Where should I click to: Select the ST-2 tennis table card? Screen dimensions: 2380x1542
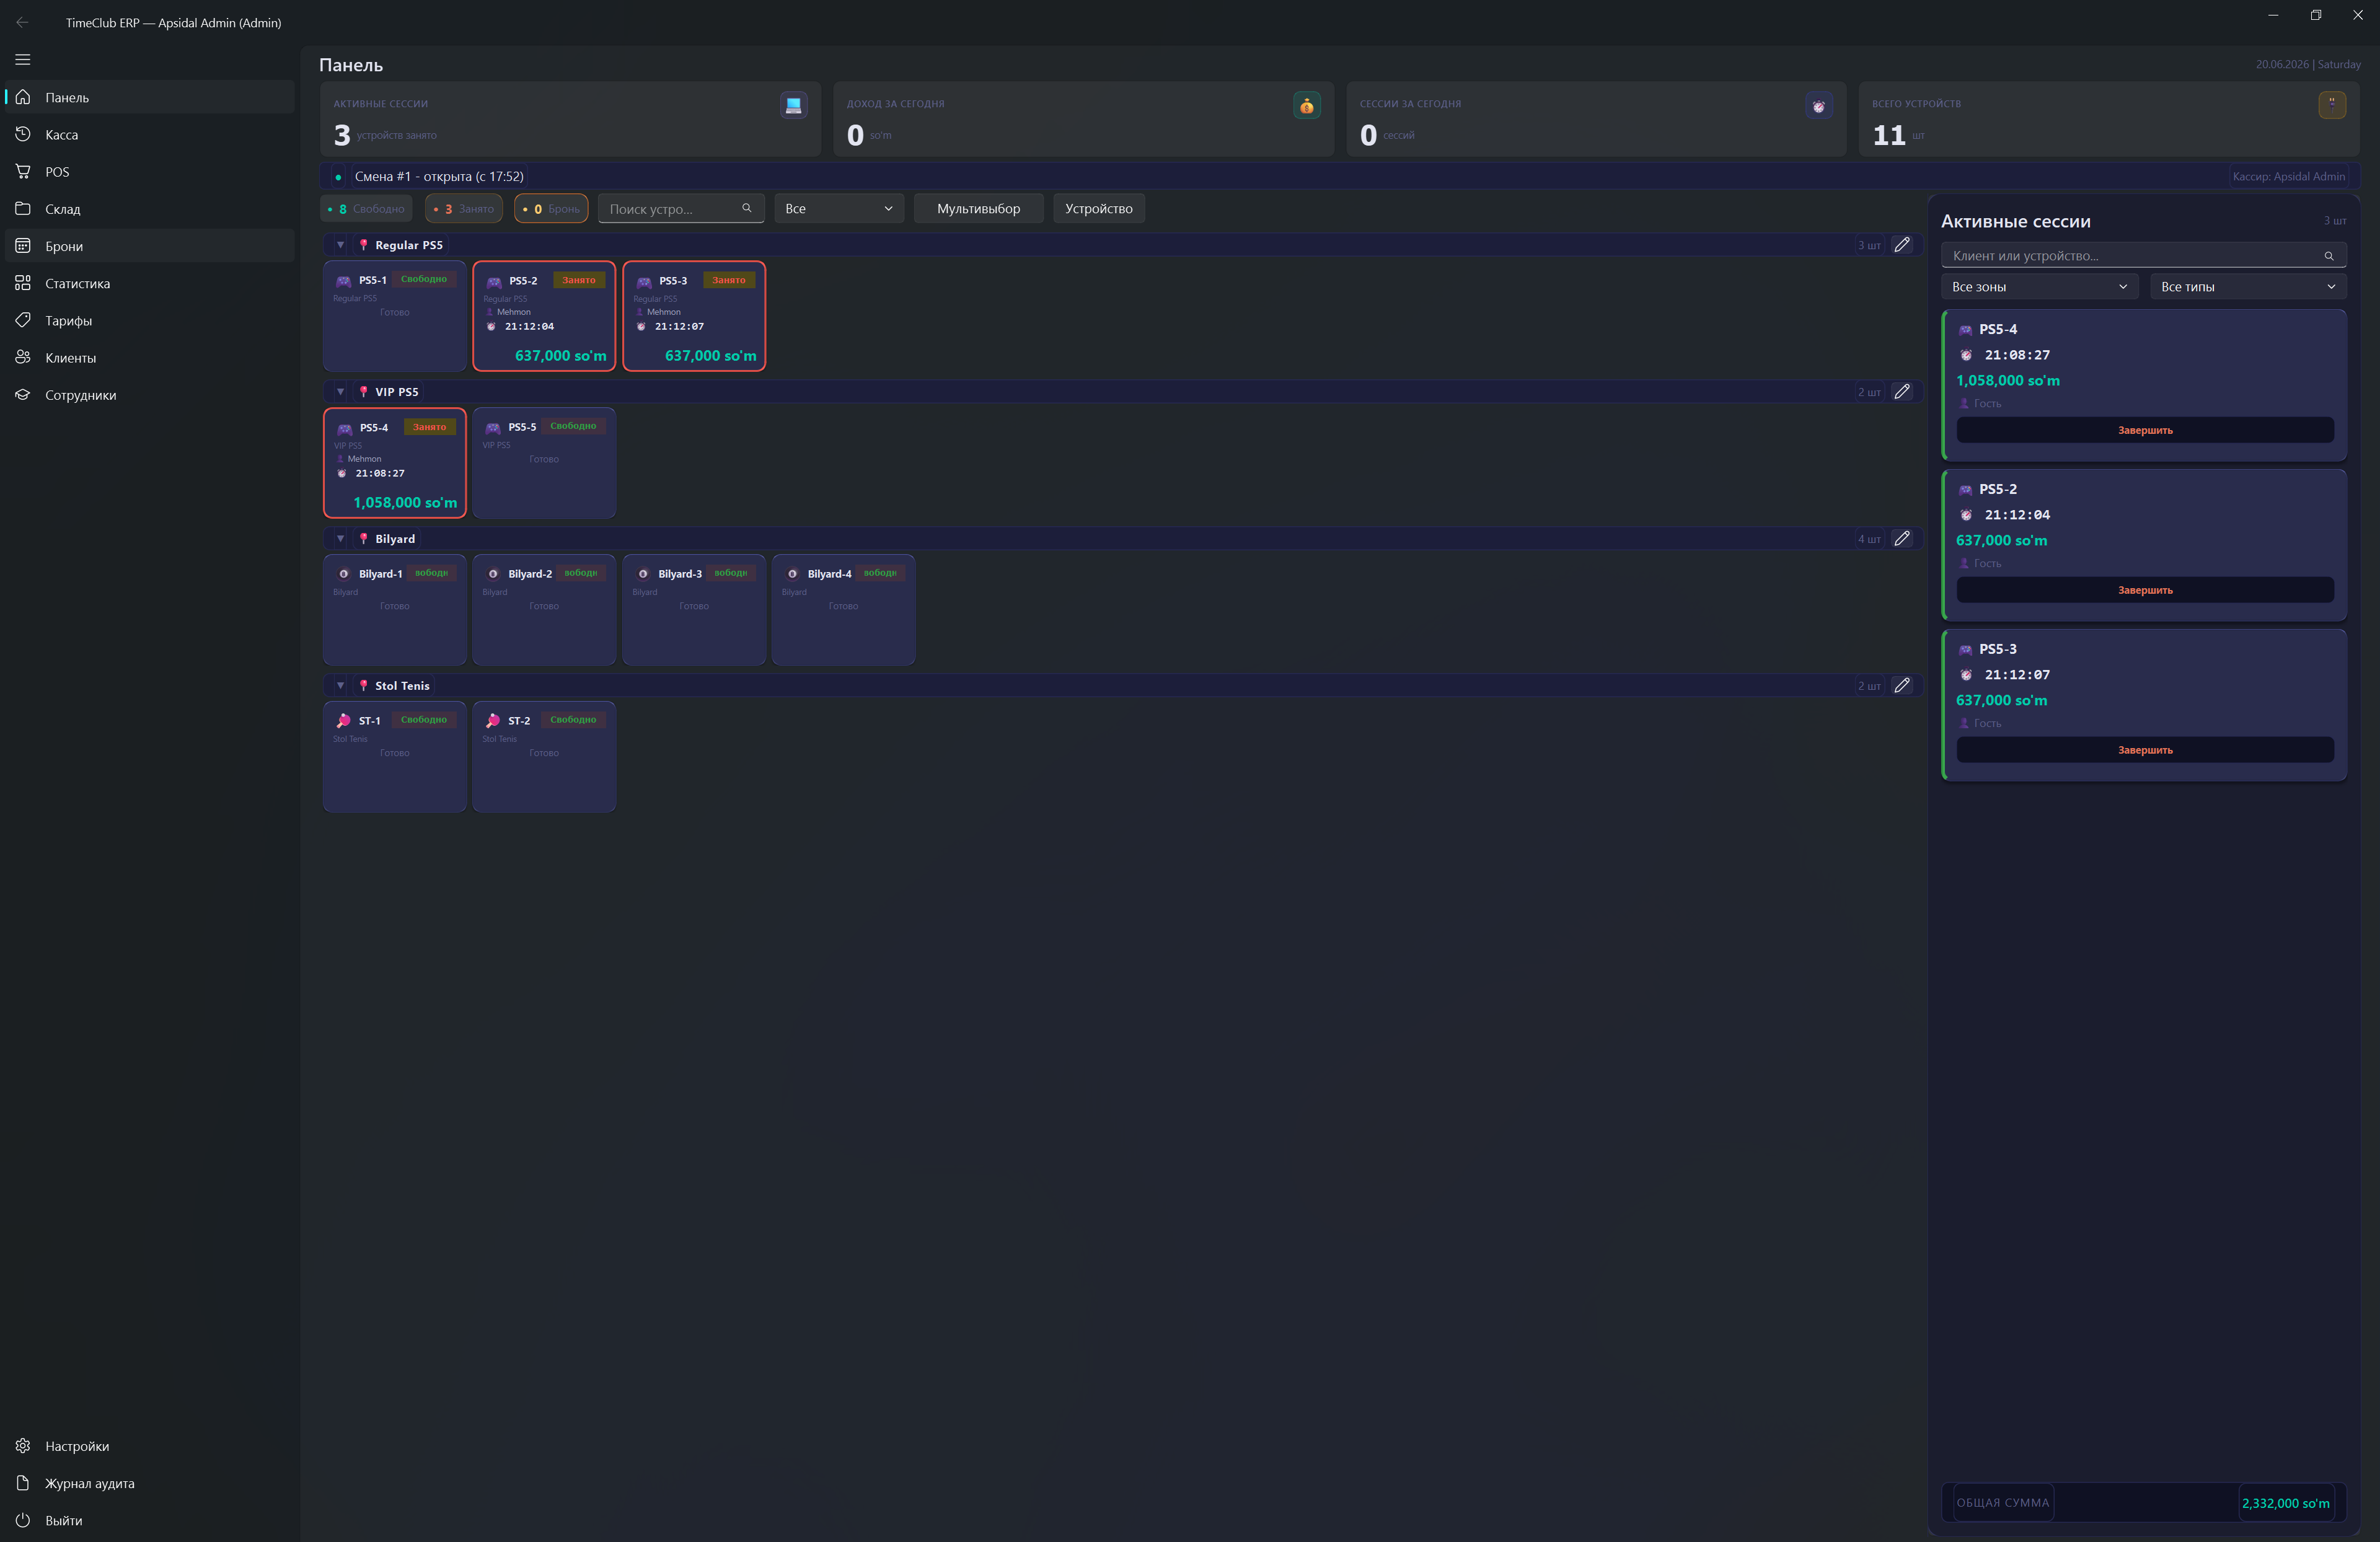point(544,757)
